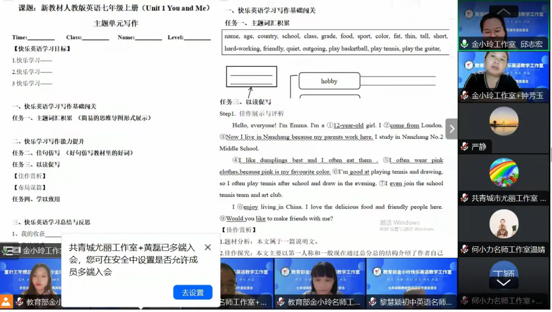Click the 金小玲工作室+钟芳玉 name label
This screenshot has width=552, height=312.
pos(507,96)
